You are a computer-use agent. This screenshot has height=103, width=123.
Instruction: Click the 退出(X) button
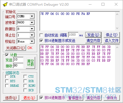tap(29, 98)
